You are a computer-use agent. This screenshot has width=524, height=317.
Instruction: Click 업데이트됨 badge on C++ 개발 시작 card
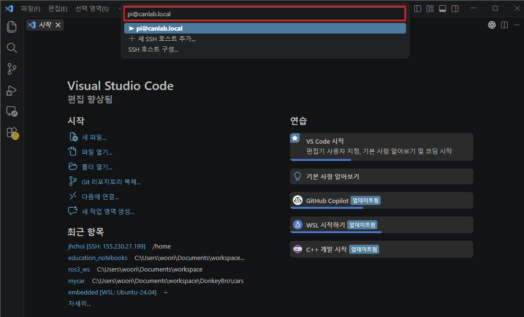coord(364,249)
